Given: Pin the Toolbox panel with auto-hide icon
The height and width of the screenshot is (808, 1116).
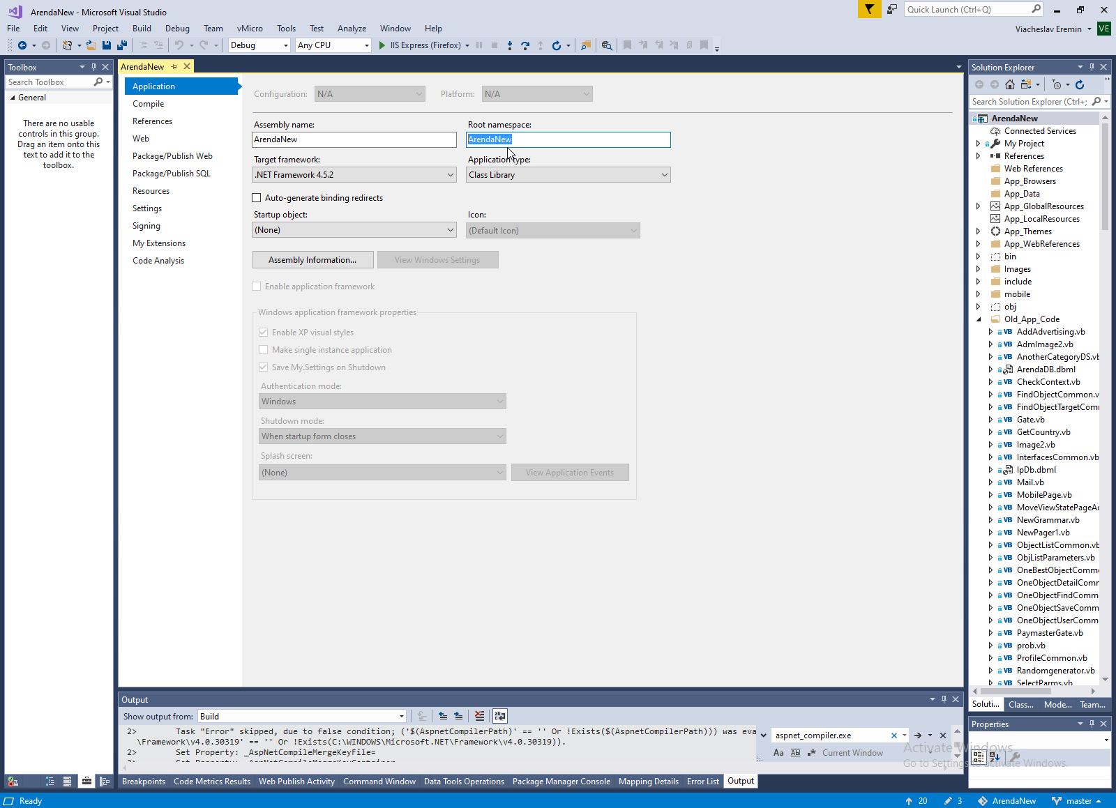Looking at the screenshot, I should pos(93,67).
